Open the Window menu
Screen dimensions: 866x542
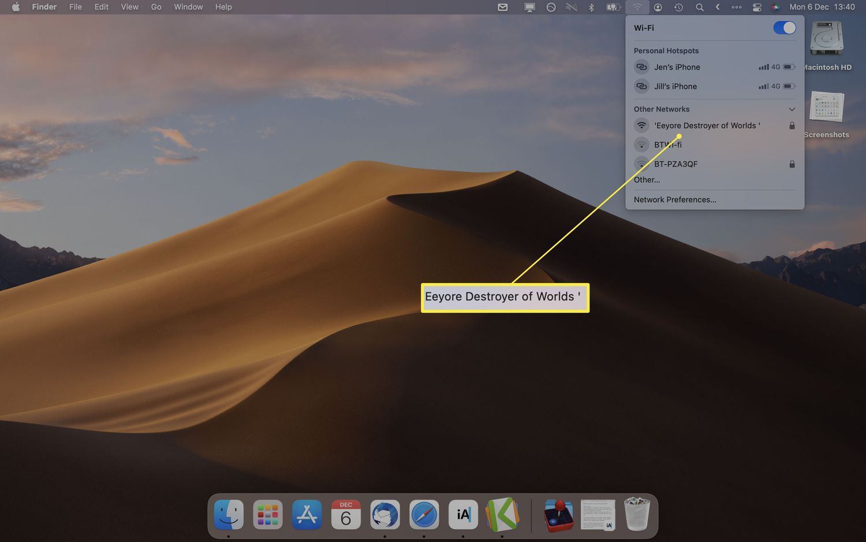(x=188, y=7)
